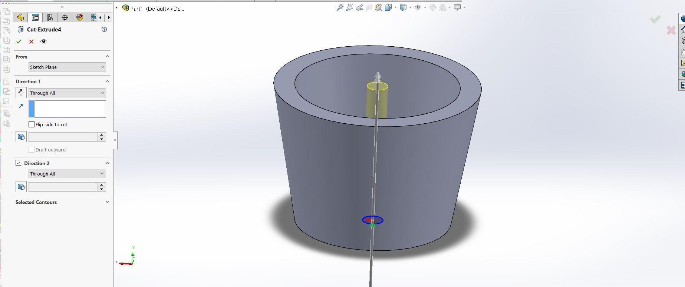
Task: Click the Cut-Extrude4 feature icon
Action: [21, 29]
